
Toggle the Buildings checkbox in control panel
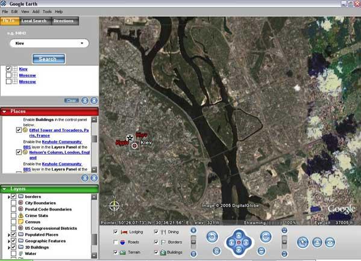point(156,252)
